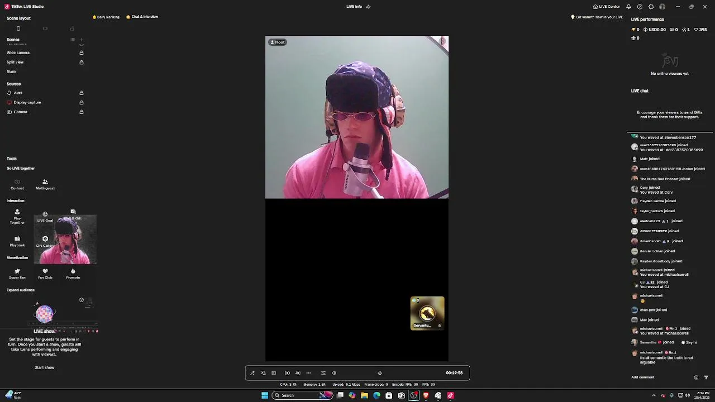
Task: Click the Start show button
Action: pos(45,367)
